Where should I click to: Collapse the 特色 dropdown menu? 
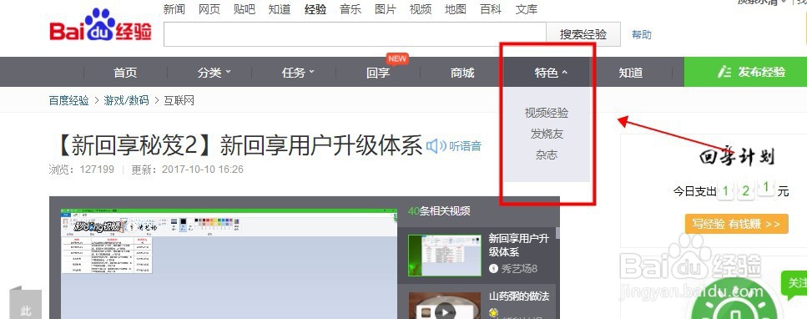[551, 73]
